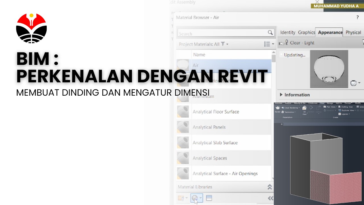Switch to the Massing & Site ribbon tab
This screenshot has height=205, width=364.
[x=300, y=103]
